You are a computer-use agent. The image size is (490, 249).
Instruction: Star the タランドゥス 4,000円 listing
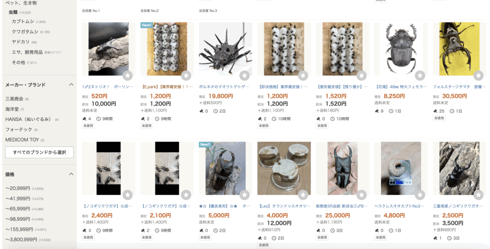[303, 195]
